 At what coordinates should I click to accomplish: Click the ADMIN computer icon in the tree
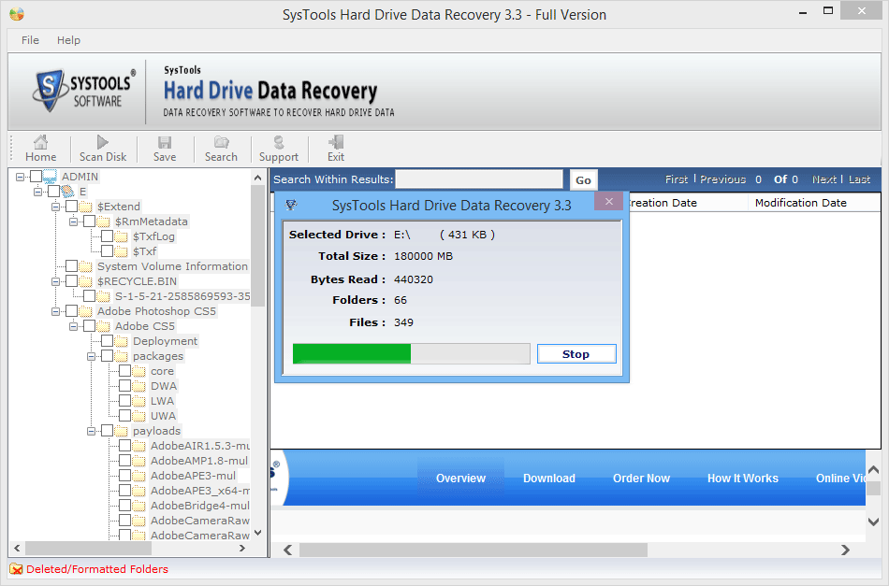point(50,177)
